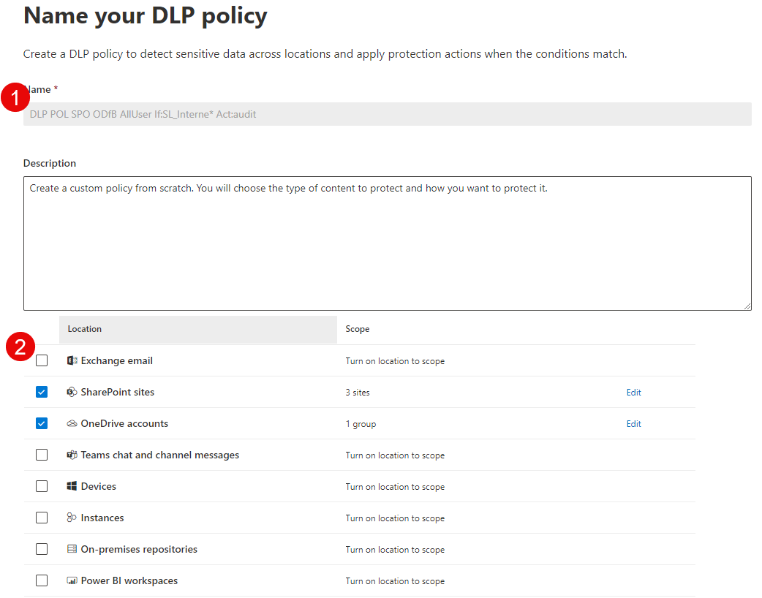Click the Power BI workspaces icon
The image size is (762, 598).
pos(72,580)
